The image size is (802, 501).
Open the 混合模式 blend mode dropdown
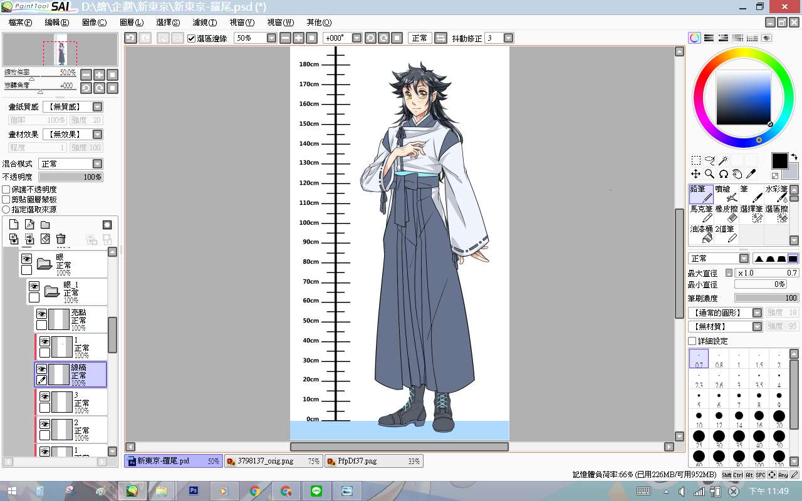click(x=98, y=163)
